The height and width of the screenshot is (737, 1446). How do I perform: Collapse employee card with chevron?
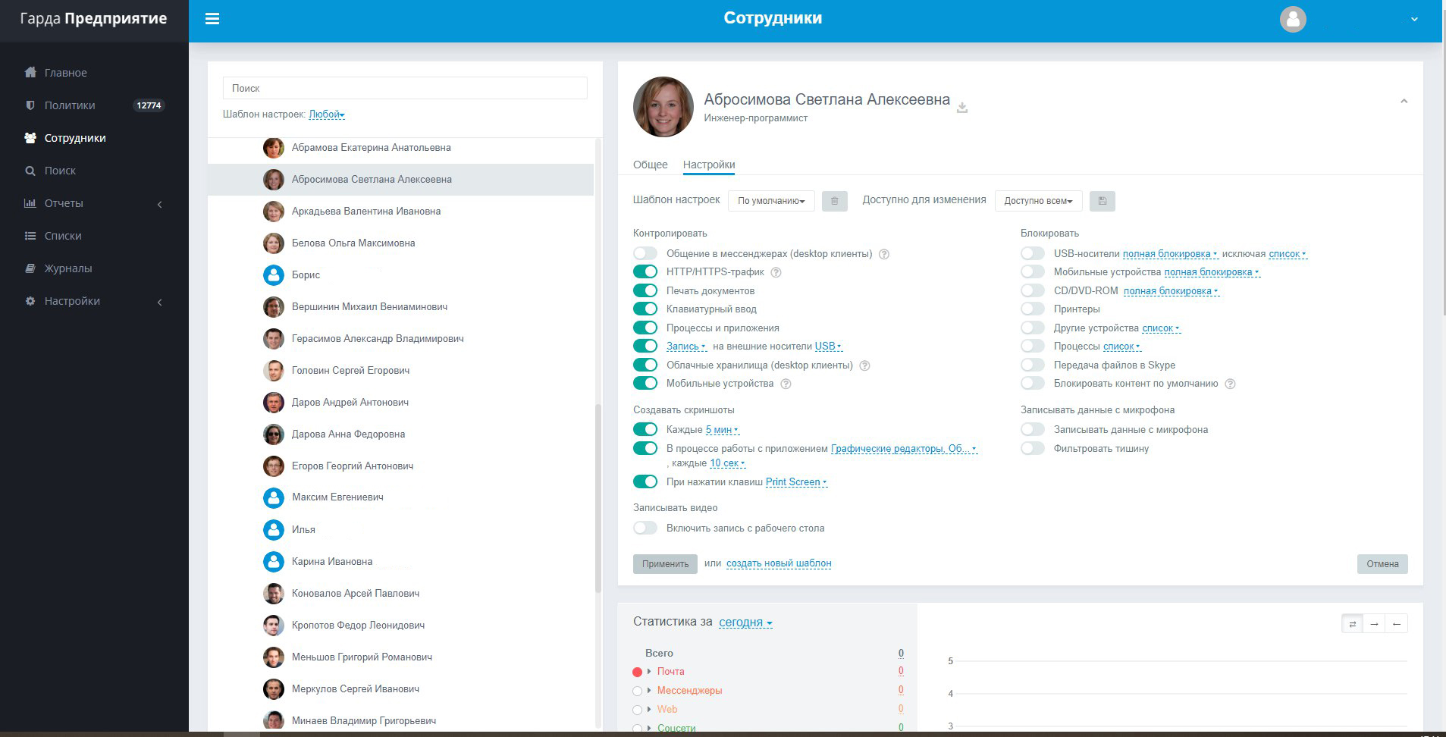point(1404,101)
